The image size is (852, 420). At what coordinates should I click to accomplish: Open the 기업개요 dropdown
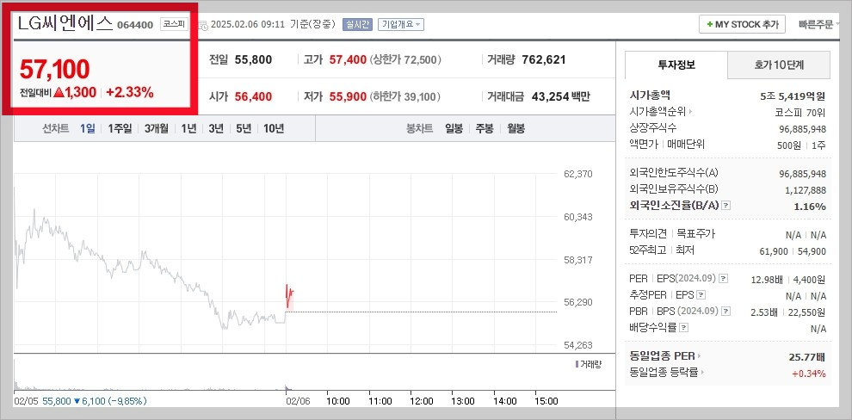coord(401,24)
